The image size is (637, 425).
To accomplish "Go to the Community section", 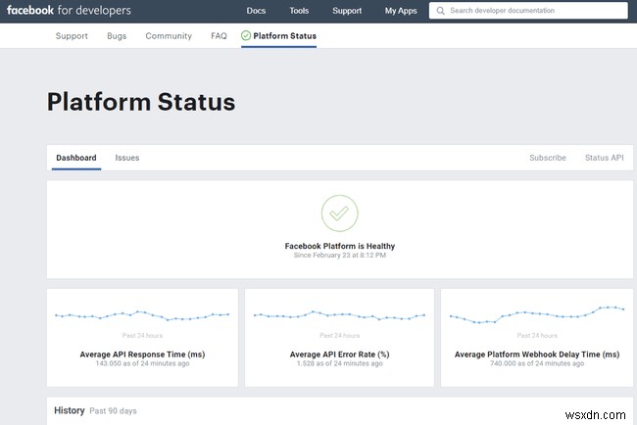I will pos(169,36).
